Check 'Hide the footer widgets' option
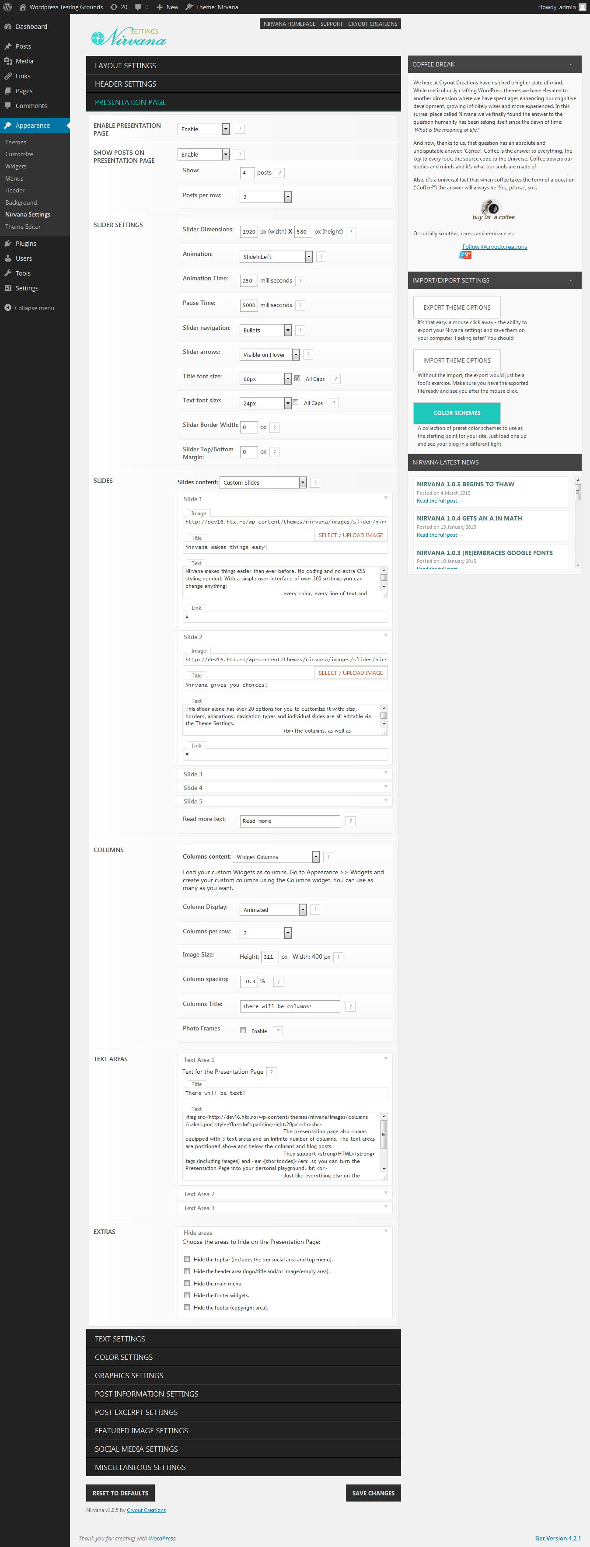The width and height of the screenshot is (590, 1547). coord(187,1295)
